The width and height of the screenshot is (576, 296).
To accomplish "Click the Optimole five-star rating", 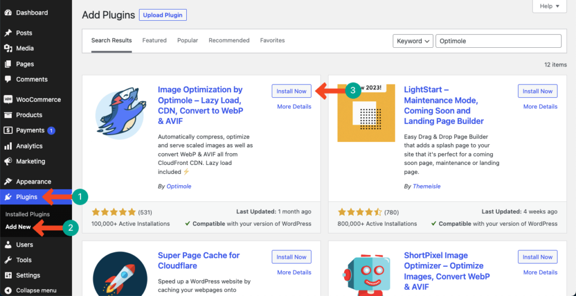I will [x=114, y=212].
